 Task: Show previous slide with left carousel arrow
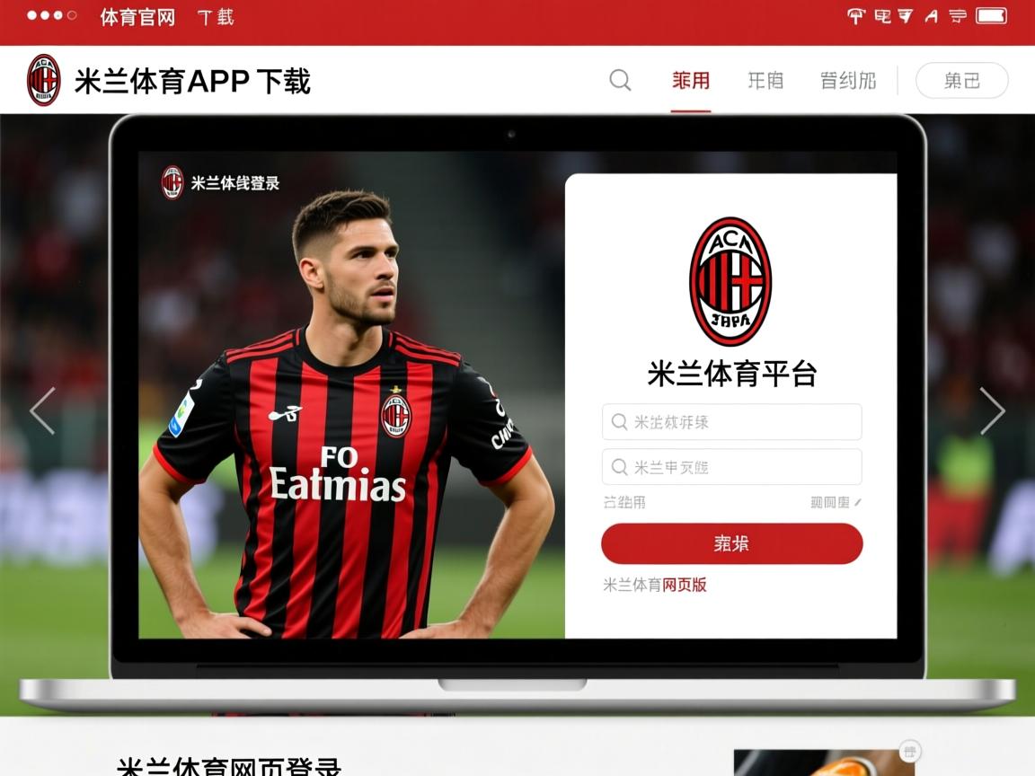point(42,411)
